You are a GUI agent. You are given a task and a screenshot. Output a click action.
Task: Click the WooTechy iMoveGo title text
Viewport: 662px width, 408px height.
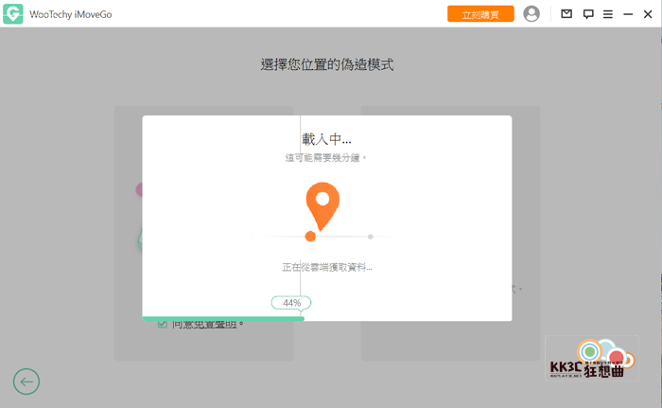pos(71,14)
